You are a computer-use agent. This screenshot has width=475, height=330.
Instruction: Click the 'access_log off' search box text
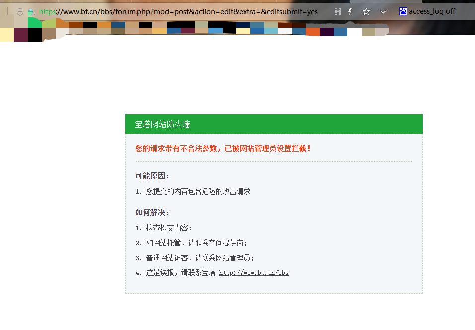pos(432,11)
